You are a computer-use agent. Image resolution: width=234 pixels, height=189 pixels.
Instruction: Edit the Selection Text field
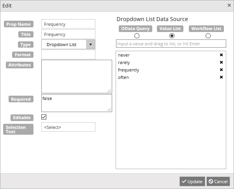coord(68,127)
